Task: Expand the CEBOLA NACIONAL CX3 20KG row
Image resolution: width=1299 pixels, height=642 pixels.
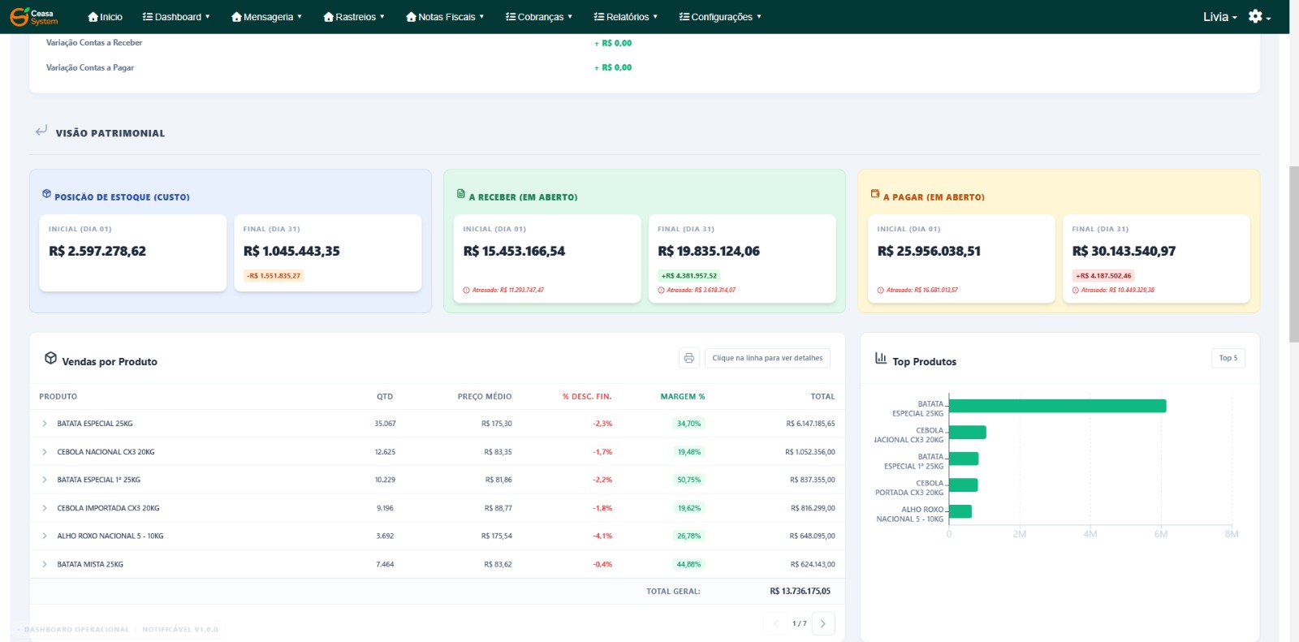Action: (x=44, y=452)
